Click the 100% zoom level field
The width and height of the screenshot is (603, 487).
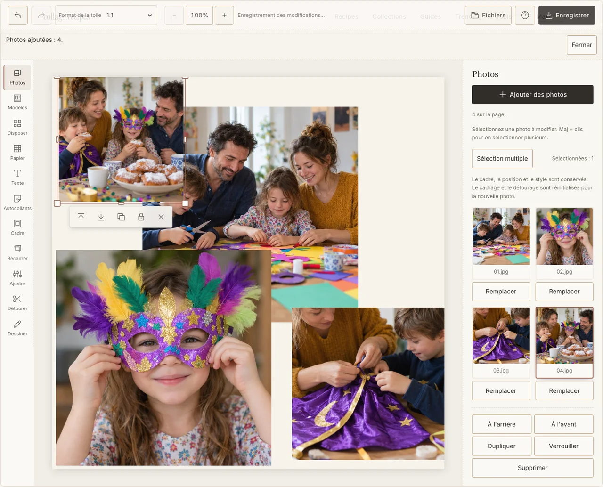199,15
